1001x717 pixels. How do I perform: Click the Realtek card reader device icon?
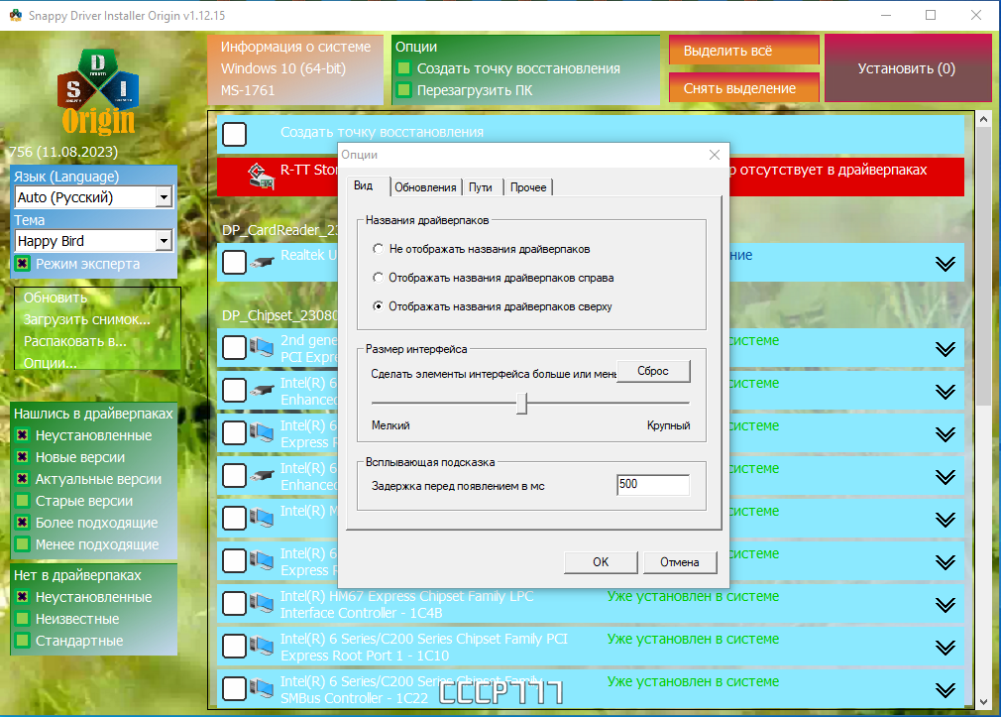pyautogui.click(x=262, y=262)
